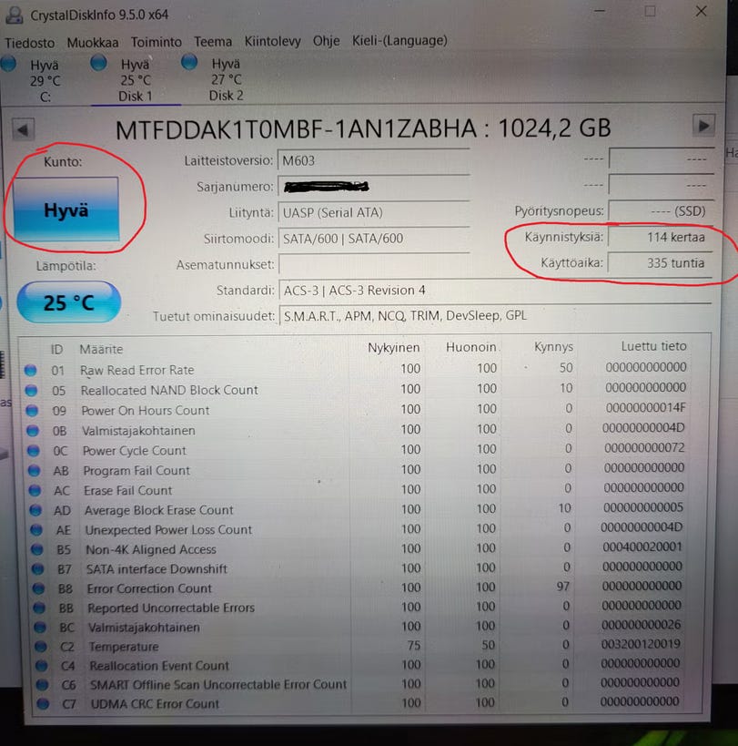
Task: Click the empty Asematunnukset field
Action: click(x=373, y=264)
